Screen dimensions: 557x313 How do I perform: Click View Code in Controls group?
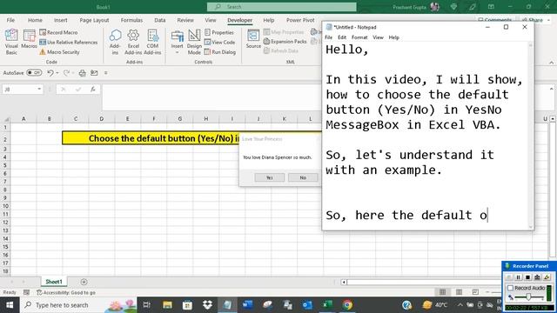point(220,43)
